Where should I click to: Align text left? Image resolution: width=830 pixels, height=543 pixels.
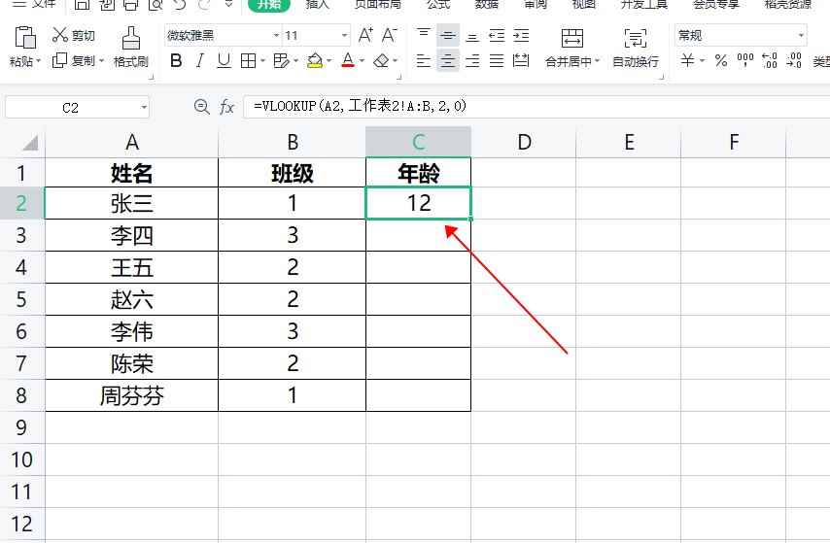click(424, 61)
